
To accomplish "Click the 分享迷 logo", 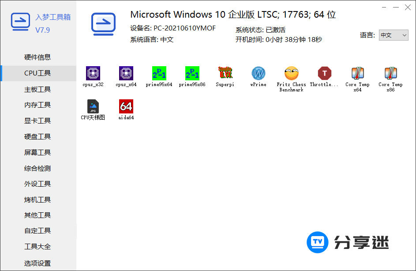I will [348, 242].
